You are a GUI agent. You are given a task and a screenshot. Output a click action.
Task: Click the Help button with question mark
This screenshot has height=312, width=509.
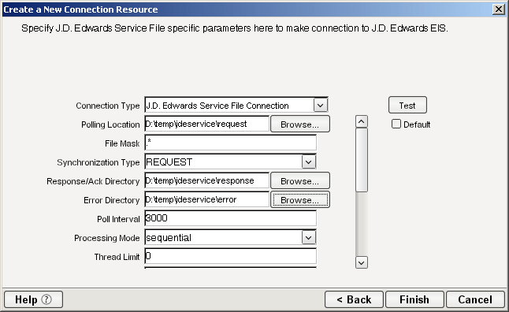pos(33,299)
